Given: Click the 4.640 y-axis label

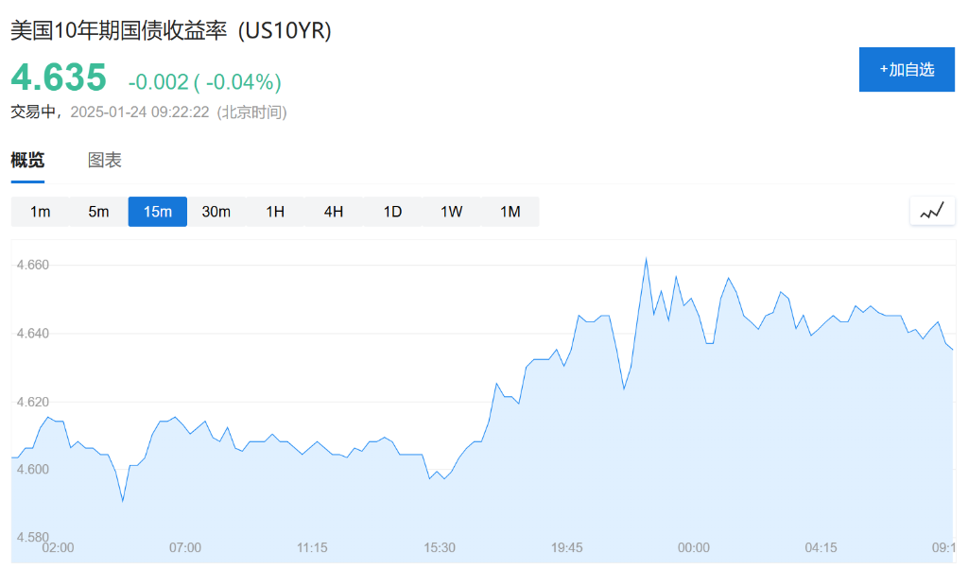Looking at the screenshot, I should (33, 334).
